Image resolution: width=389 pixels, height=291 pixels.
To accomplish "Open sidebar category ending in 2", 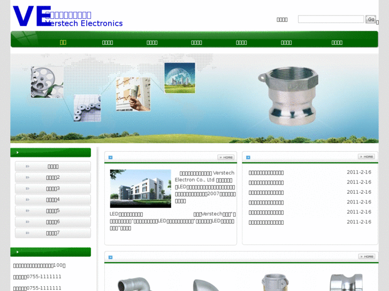I will pyautogui.click(x=53, y=178).
